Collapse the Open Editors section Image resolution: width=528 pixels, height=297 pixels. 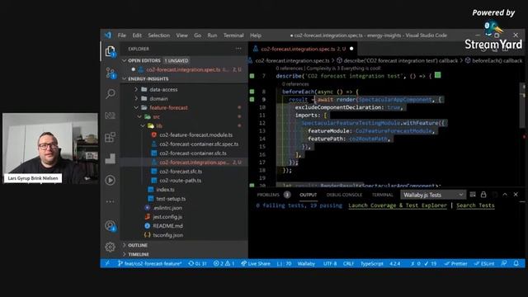[125, 60]
